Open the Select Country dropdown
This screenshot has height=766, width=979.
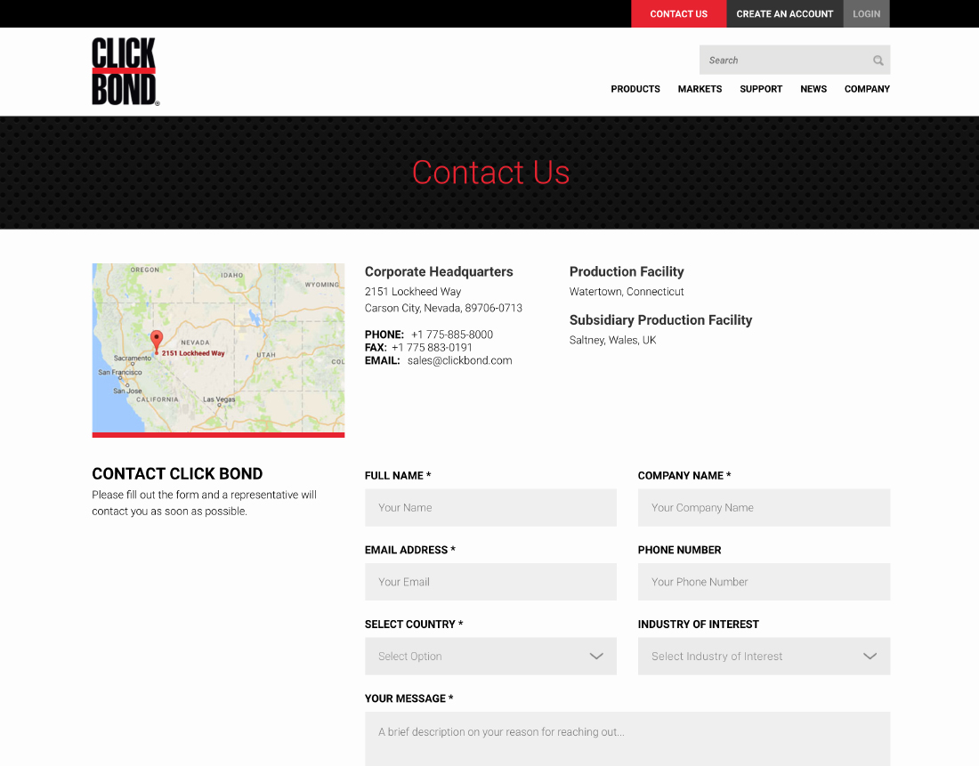pos(490,656)
